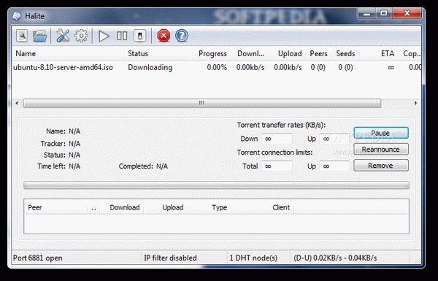Viewport: 438px width, 281px height.
Task: Click the switch icon in the toolbar
Action: 140,36
